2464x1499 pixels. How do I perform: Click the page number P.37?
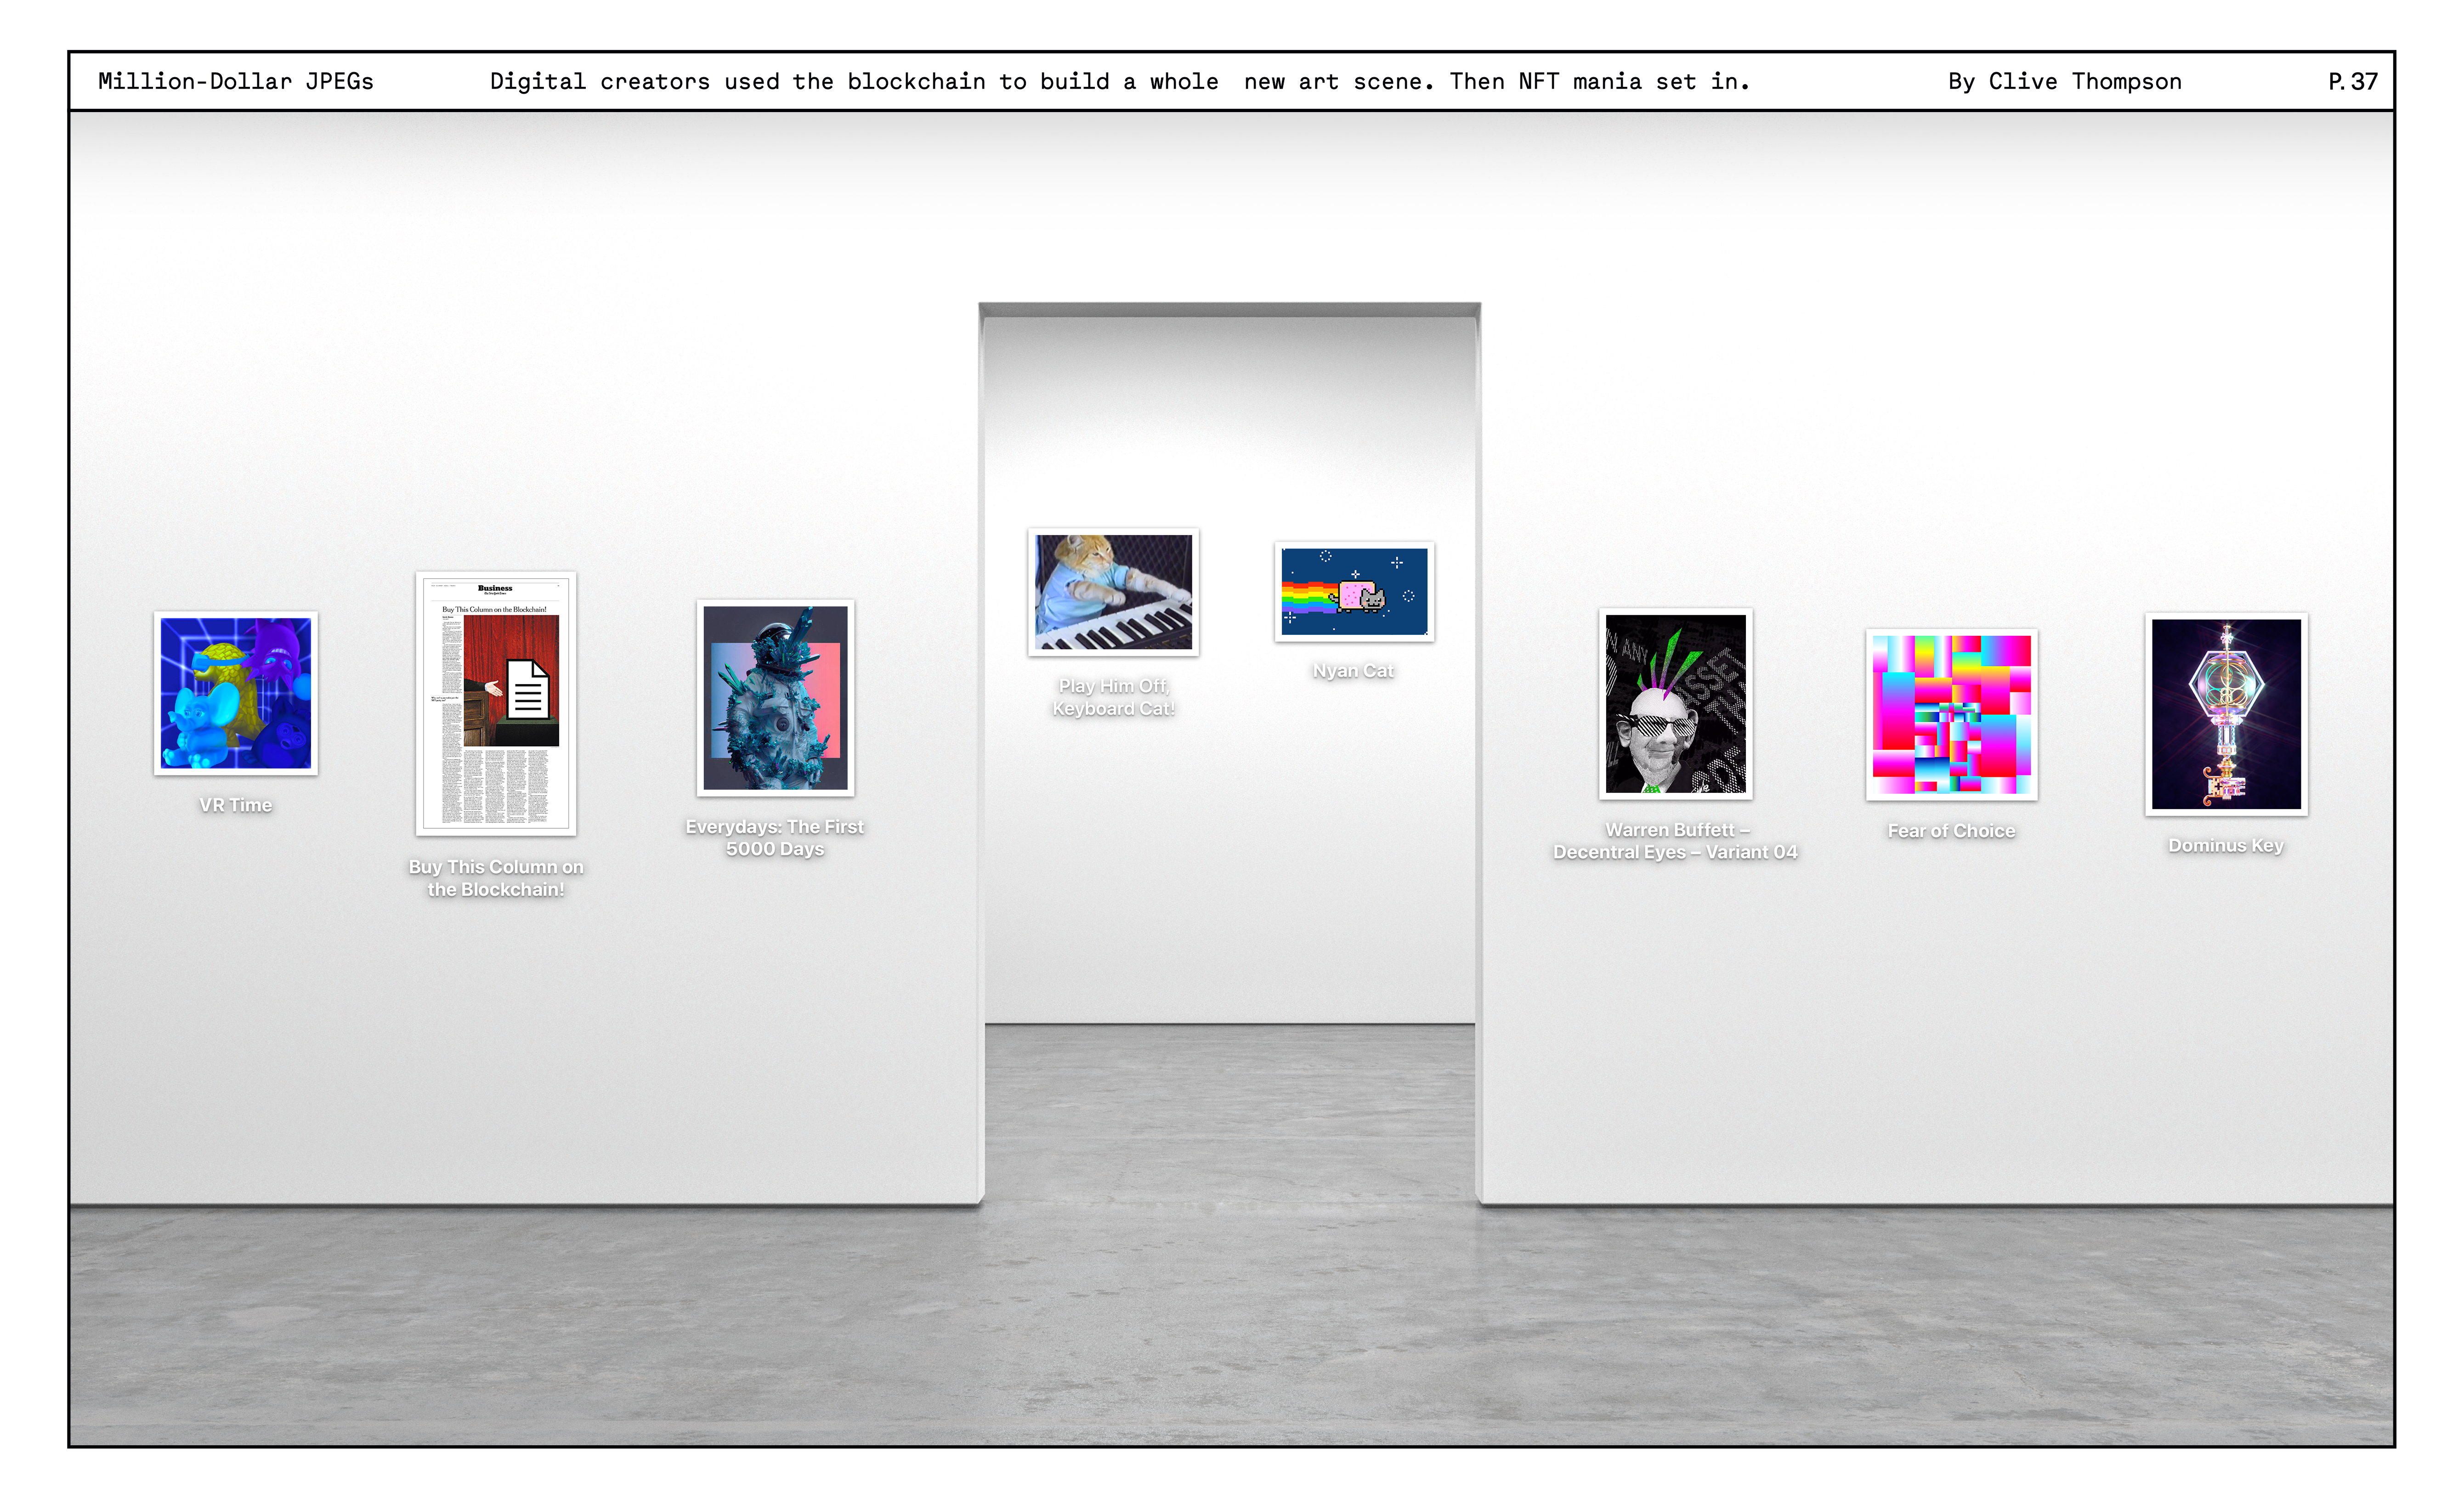point(2352,82)
